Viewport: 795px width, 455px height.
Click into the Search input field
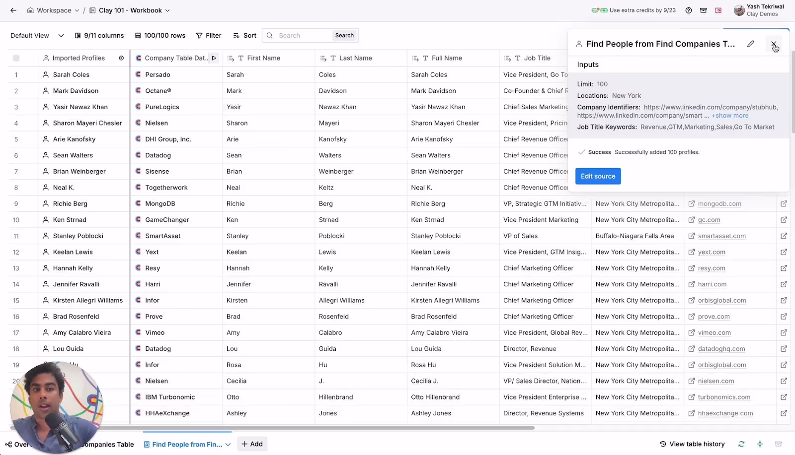303,36
